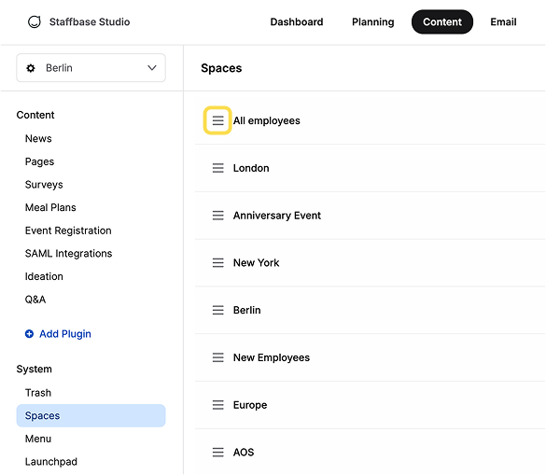This screenshot has height=475, width=546.
Task: Click the Staffbase Studio logo icon
Action: [x=35, y=21]
